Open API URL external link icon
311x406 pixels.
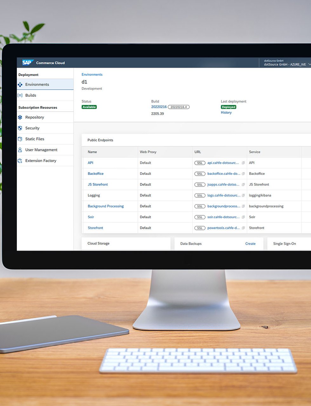point(243,163)
